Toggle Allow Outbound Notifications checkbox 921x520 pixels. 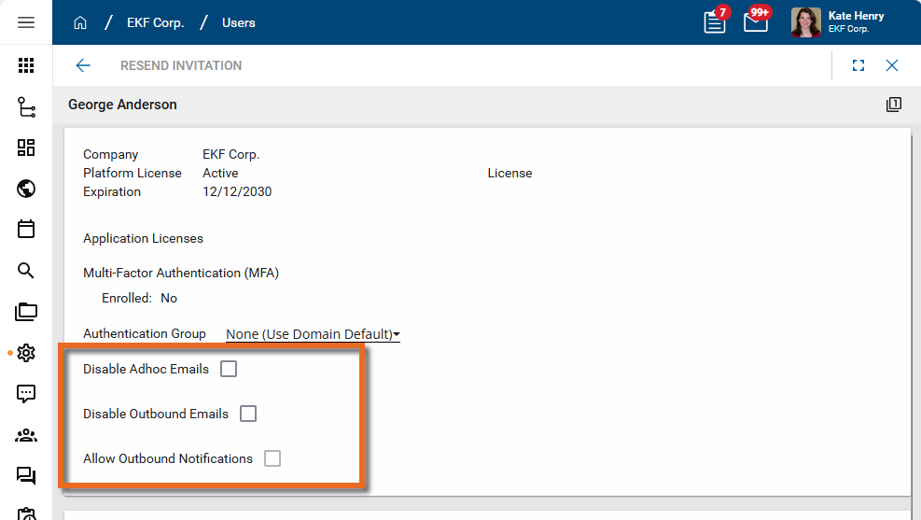point(272,458)
